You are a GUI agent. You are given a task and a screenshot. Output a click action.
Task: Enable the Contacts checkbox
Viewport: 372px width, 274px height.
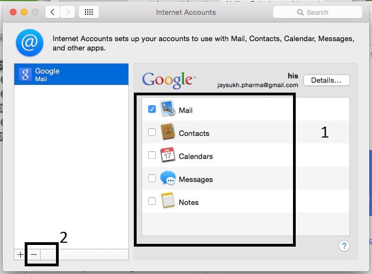coord(152,132)
